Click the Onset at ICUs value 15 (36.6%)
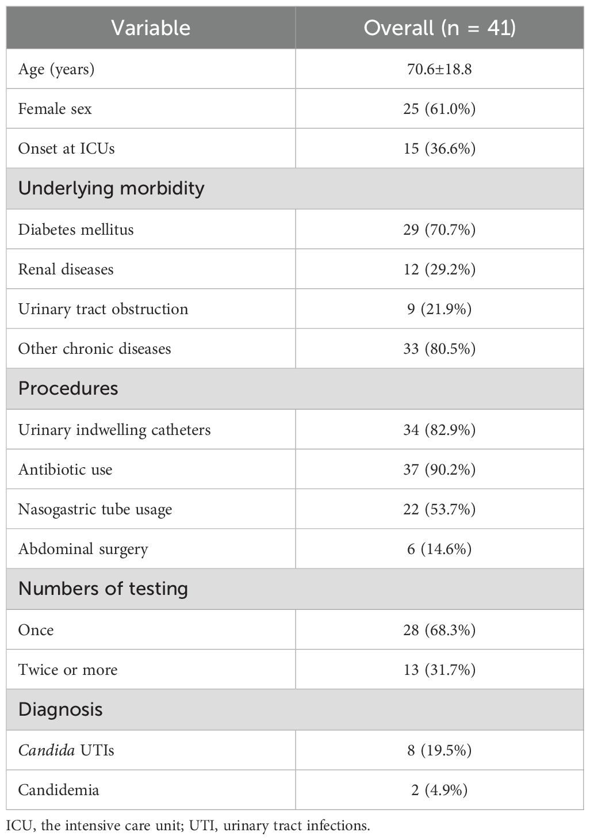This screenshot has width=590, height=840. tap(439, 148)
